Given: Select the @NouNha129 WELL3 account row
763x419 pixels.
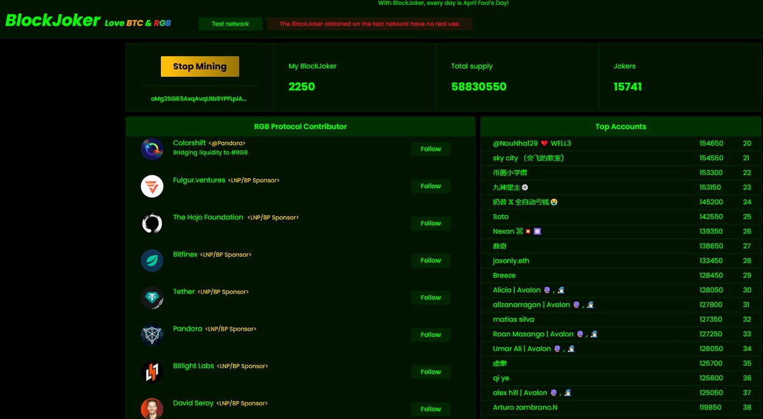Looking at the screenshot, I should (x=621, y=144).
